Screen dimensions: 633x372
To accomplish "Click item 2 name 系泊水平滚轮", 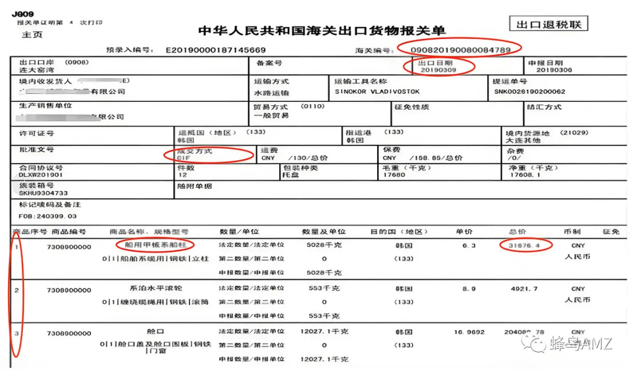I will click(x=156, y=288).
